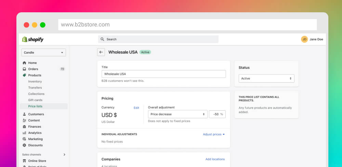Open Marketing in the sidebar
342x167 pixels.
[x=35, y=139]
